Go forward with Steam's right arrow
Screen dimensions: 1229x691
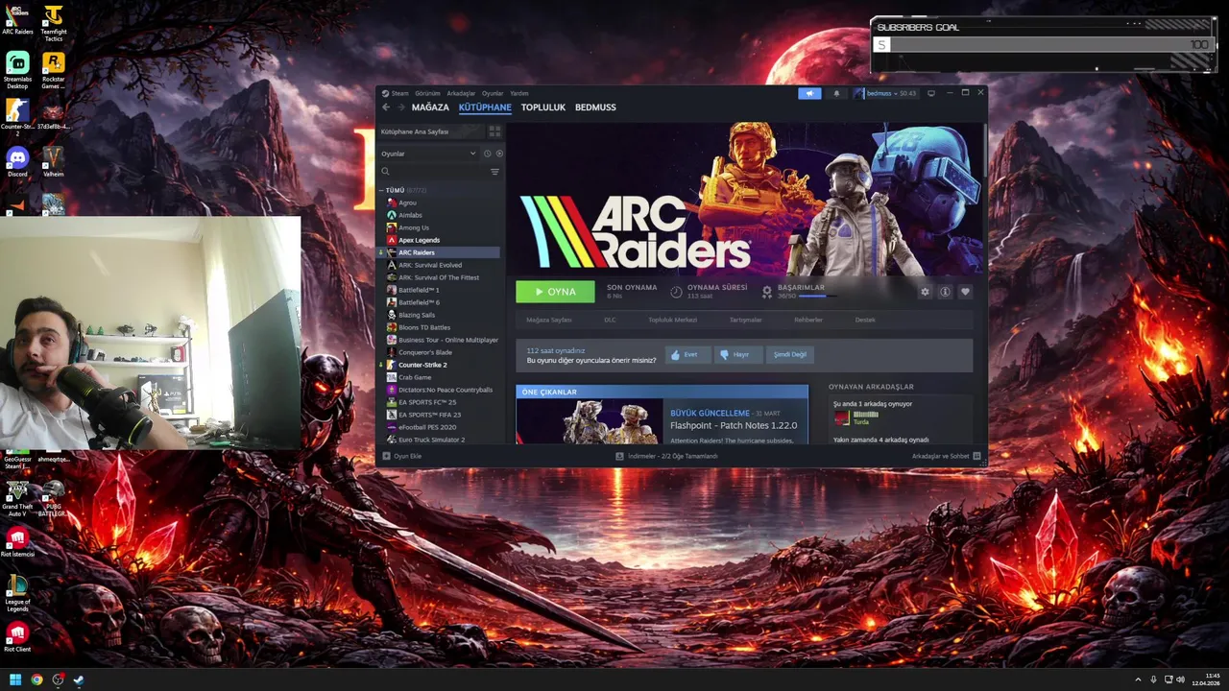point(401,107)
